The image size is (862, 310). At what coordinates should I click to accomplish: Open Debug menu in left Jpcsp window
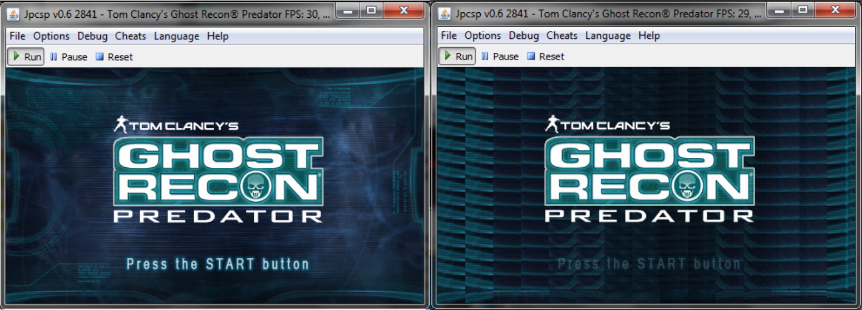tap(92, 36)
